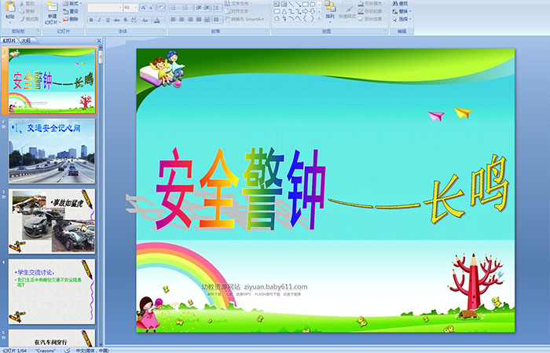The width and height of the screenshot is (550, 353).
Task: Toggle Justify alignment
Action: (x=199, y=20)
